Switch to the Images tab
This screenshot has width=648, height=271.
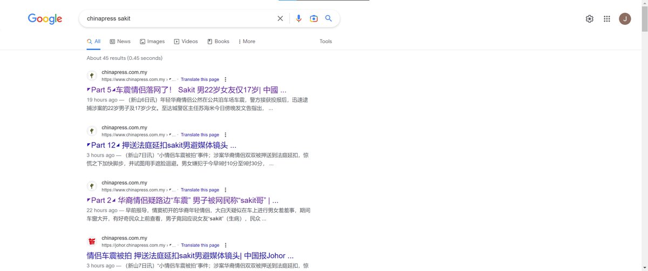tap(152, 41)
